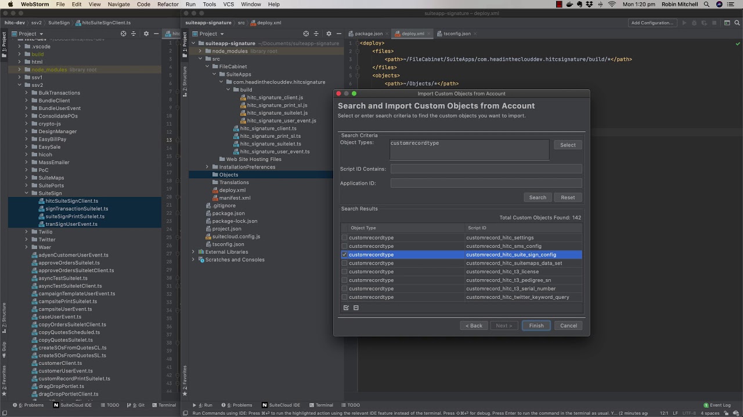Image resolution: width=743 pixels, height=417 pixels.
Task: Open SuiteCloud IDE tool window in left window
Action: coord(73,405)
